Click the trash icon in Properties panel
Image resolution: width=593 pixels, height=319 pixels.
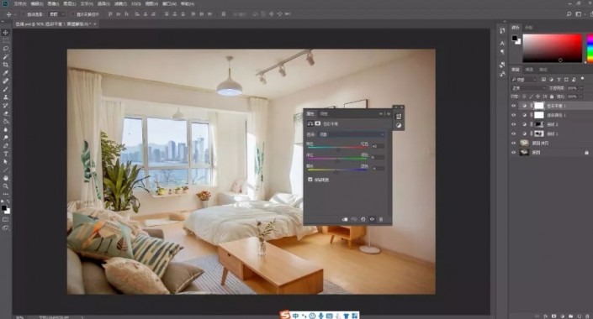[x=381, y=219]
